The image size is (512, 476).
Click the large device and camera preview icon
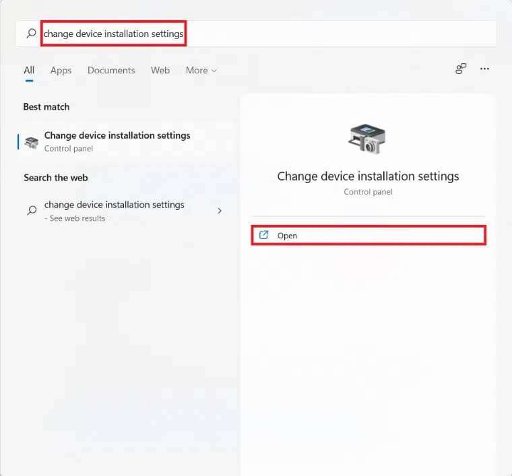[x=366, y=139]
